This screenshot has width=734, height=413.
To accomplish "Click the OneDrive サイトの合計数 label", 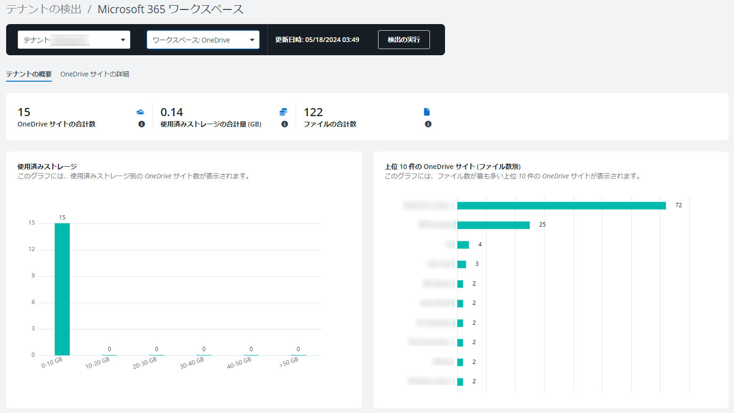I will pyautogui.click(x=57, y=124).
